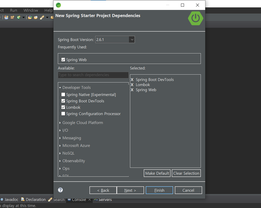Click the Clear Selection button
The image size is (261, 208).
tap(186, 173)
